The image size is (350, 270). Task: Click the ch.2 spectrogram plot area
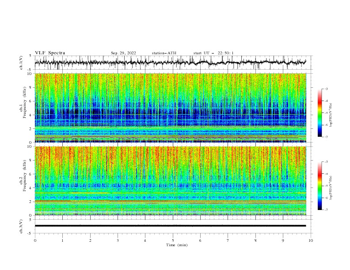pos(171,181)
